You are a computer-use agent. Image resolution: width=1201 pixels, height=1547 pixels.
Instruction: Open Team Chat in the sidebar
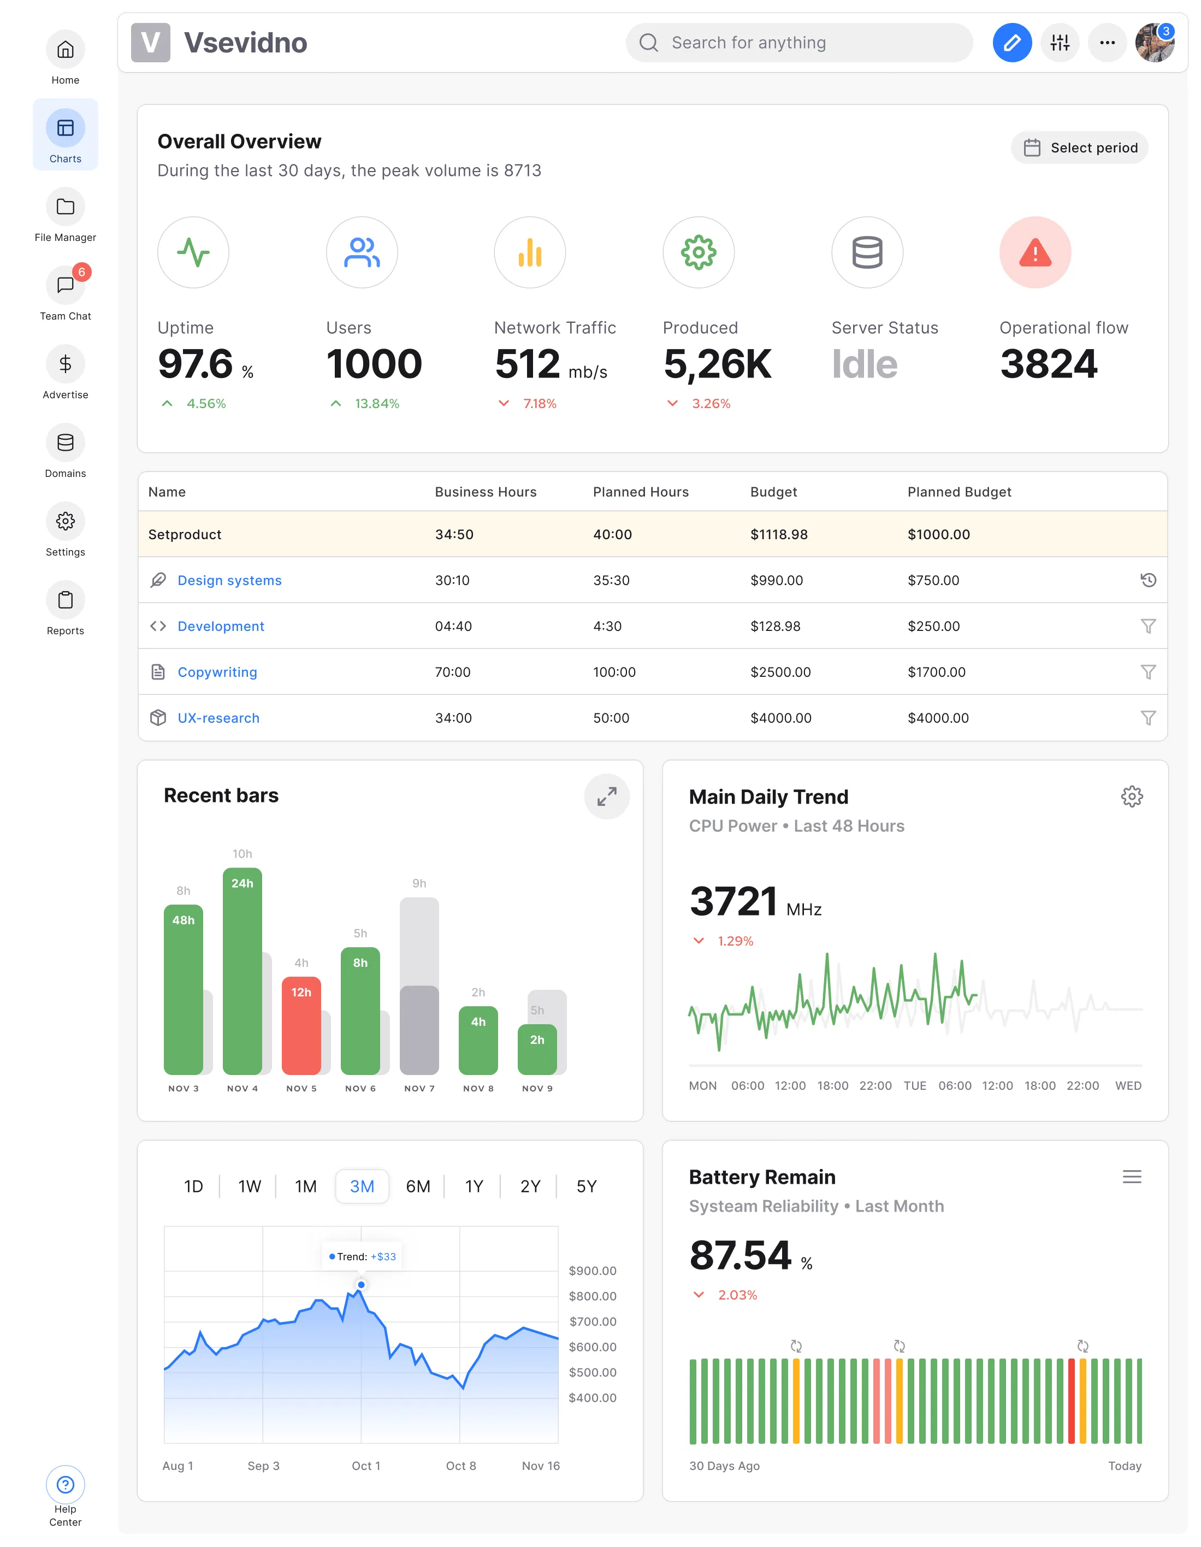click(x=65, y=286)
